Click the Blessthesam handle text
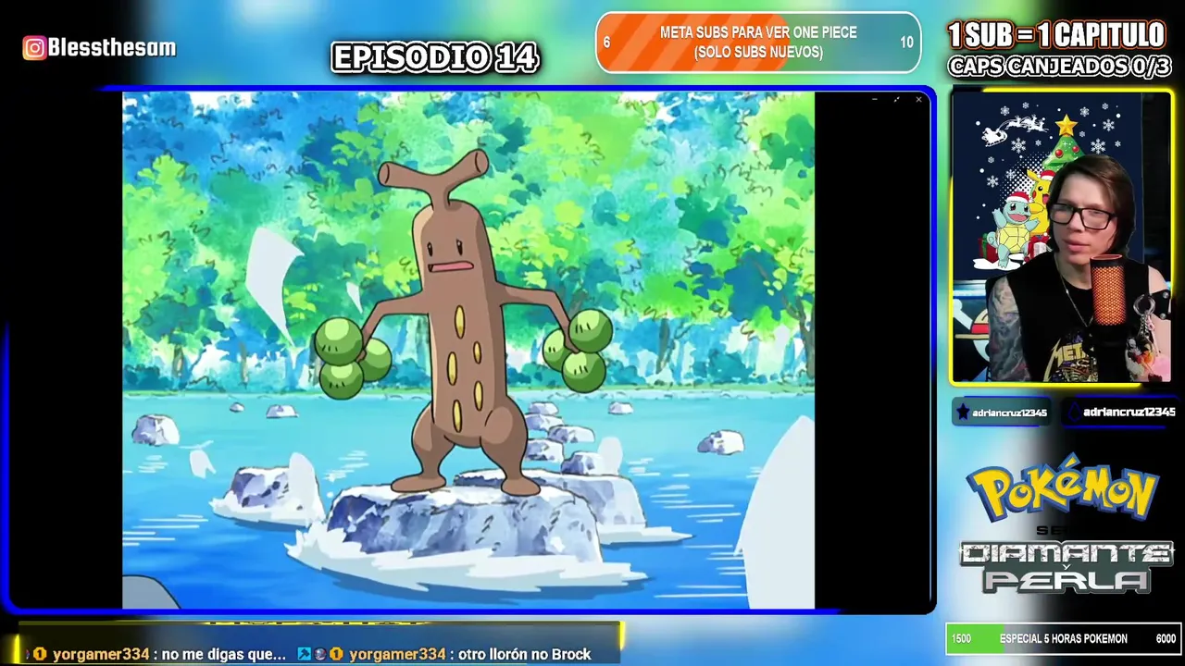 click(x=112, y=48)
